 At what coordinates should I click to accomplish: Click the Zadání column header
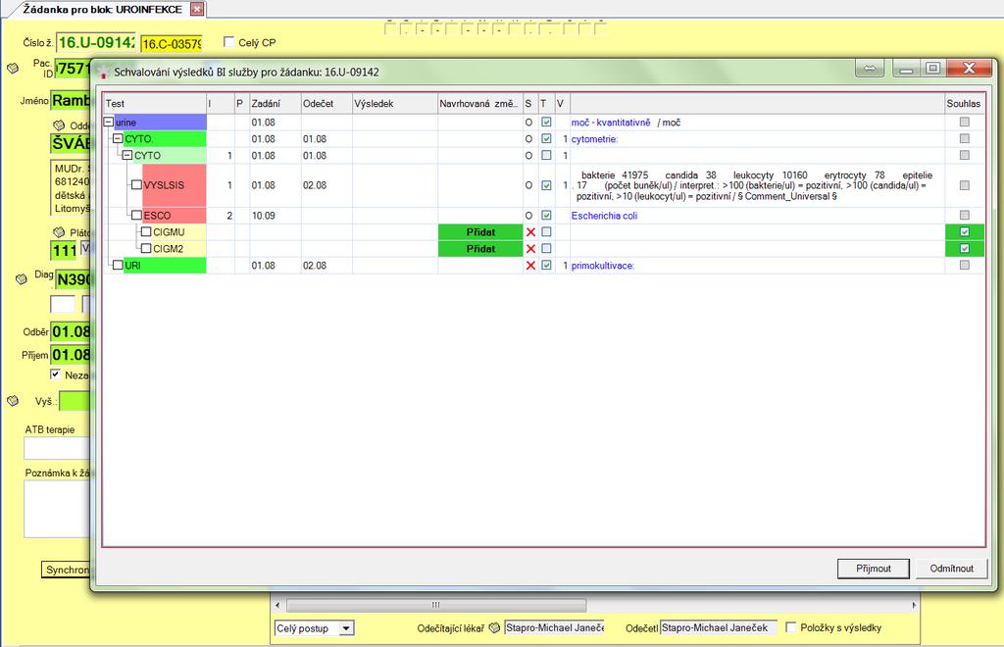275,103
